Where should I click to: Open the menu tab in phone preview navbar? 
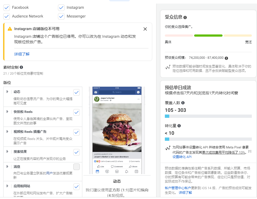(x=136, y=172)
